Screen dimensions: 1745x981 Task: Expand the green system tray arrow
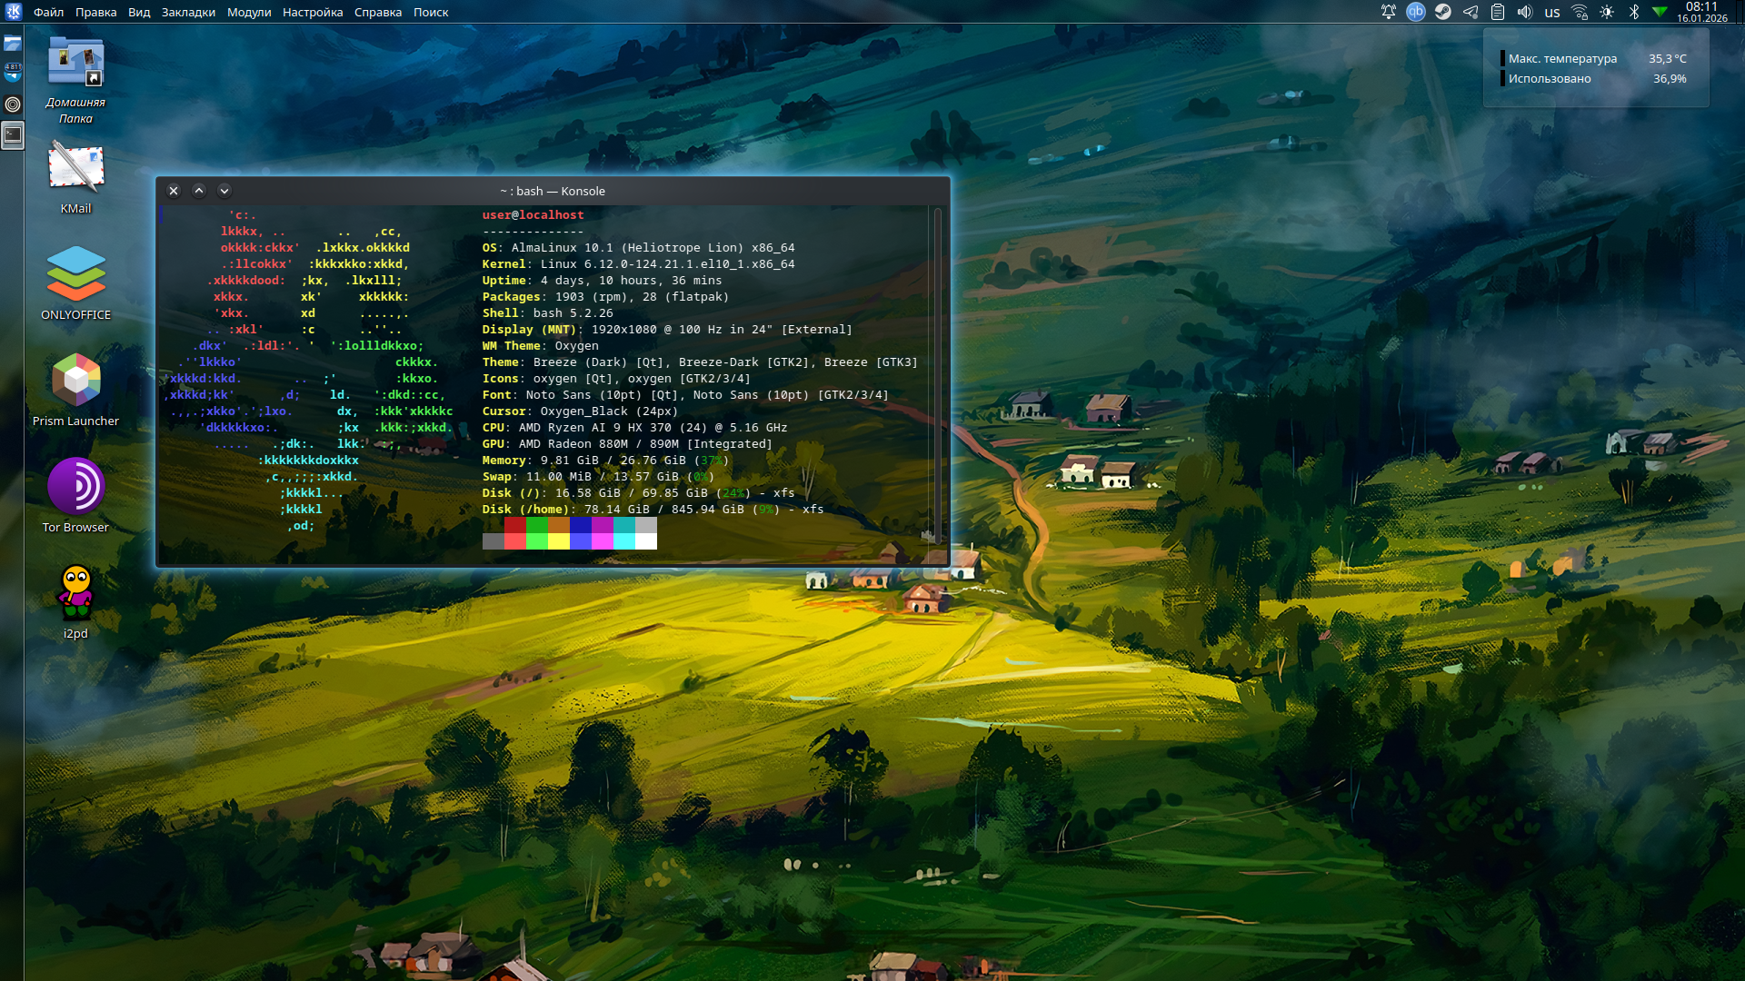point(1660,12)
